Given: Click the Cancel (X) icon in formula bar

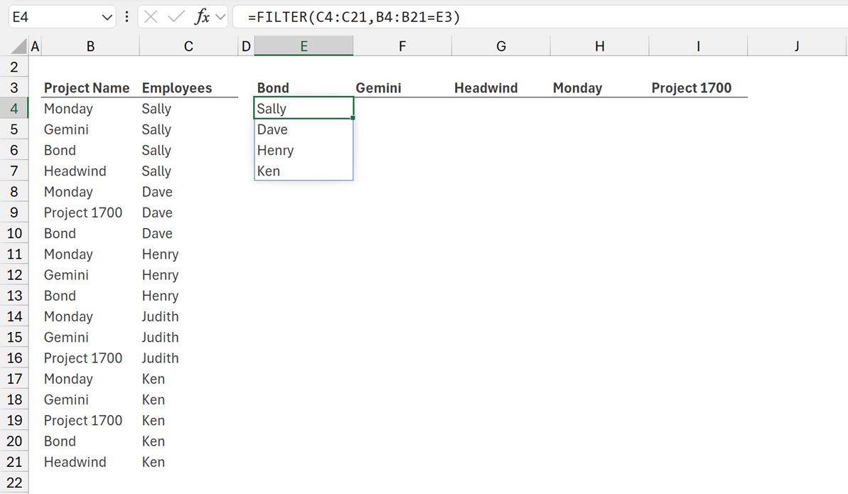Looking at the screenshot, I should click(x=151, y=17).
